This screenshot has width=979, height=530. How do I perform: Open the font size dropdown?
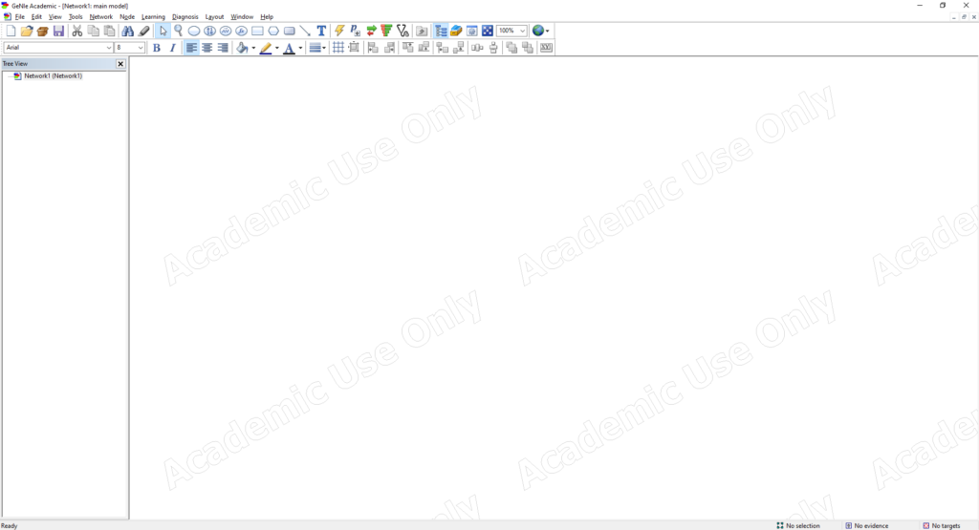pos(141,48)
